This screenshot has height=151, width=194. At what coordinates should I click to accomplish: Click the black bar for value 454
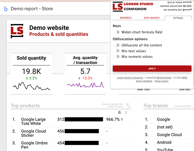(81, 143)
